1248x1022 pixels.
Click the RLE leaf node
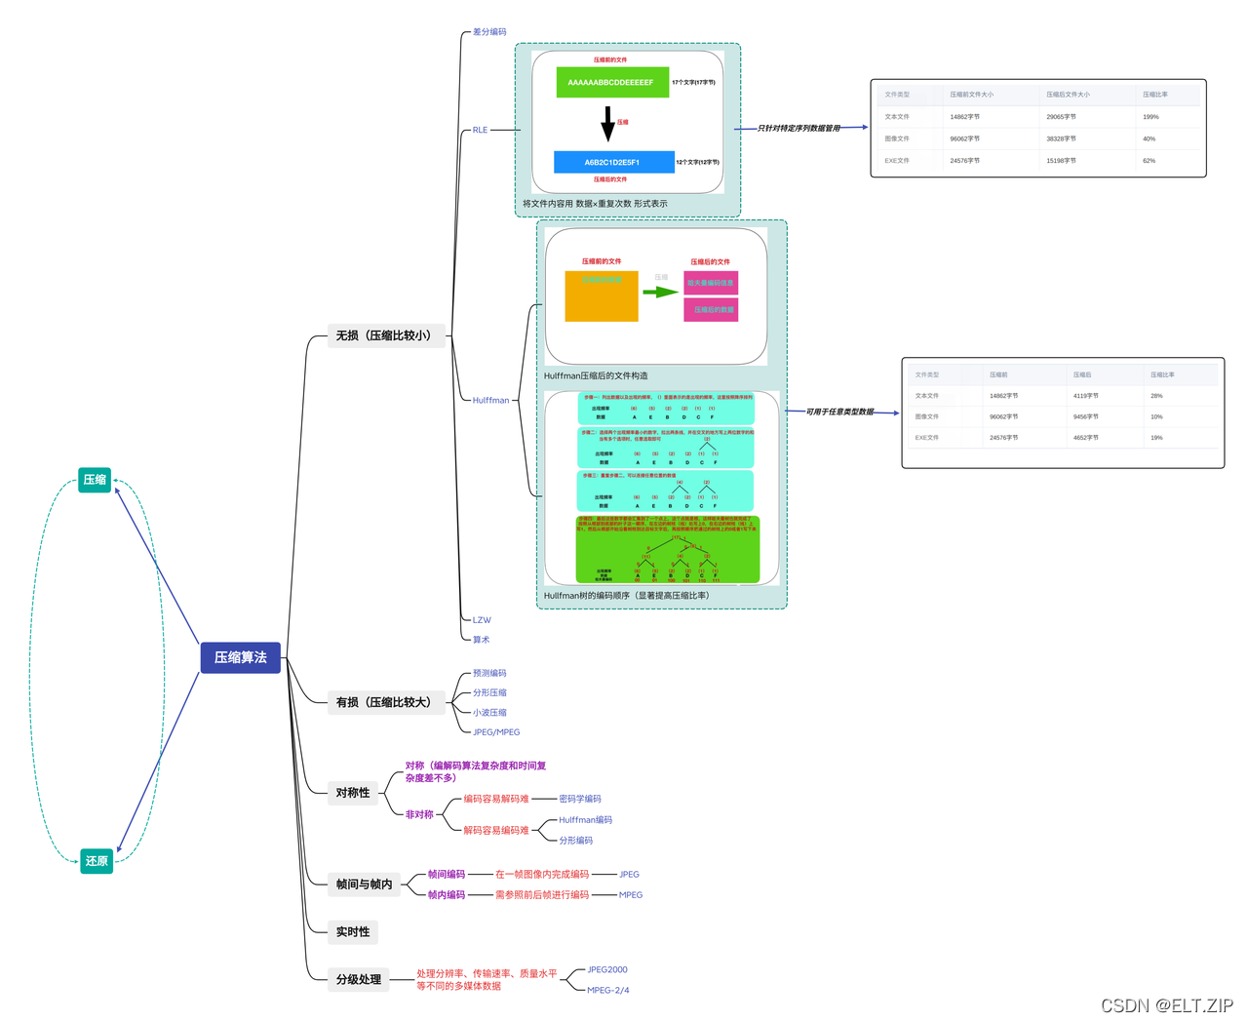[x=480, y=130]
